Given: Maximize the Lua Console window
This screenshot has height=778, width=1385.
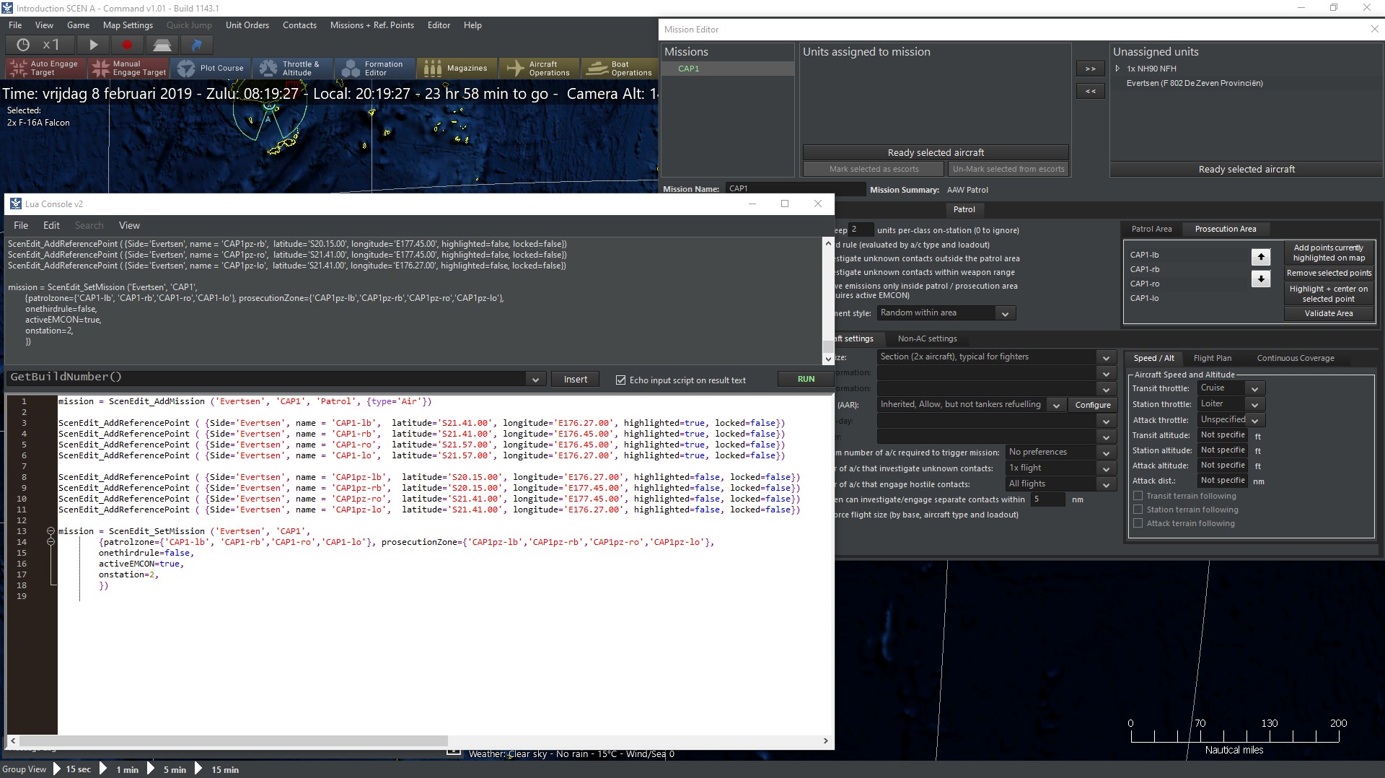Looking at the screenshot, I should 785,204.
